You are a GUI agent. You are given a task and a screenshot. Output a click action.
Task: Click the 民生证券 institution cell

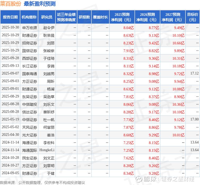30,158
